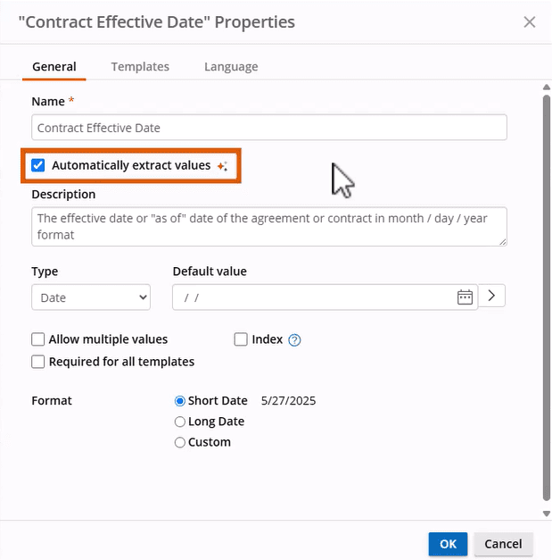
Task: Click the dialog's vertical scrollbar
Action: pyautogui.click(x=546, y=295)
